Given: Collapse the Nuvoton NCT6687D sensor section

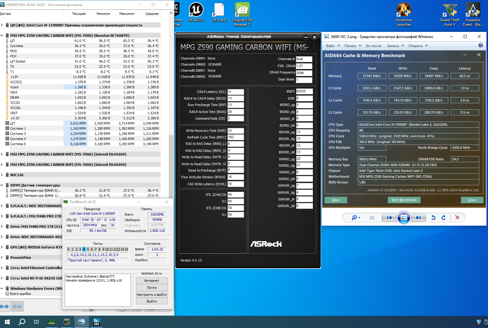Looking at the screenshot, I should [x=2, y=36].
